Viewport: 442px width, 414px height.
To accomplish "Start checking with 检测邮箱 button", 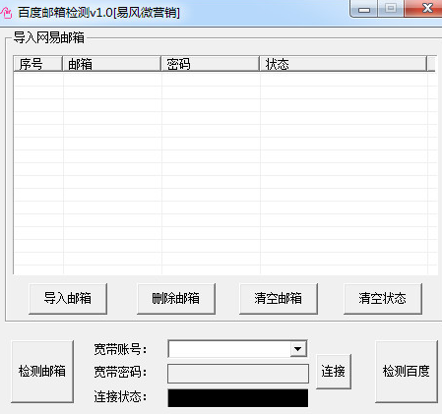I will point(42,372).
